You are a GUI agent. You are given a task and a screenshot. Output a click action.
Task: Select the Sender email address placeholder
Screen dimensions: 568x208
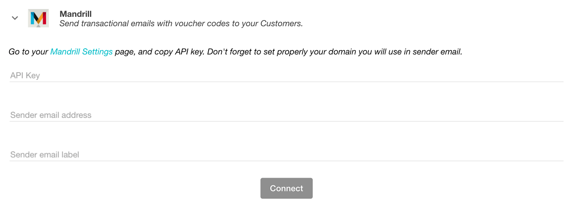(51, 115)
